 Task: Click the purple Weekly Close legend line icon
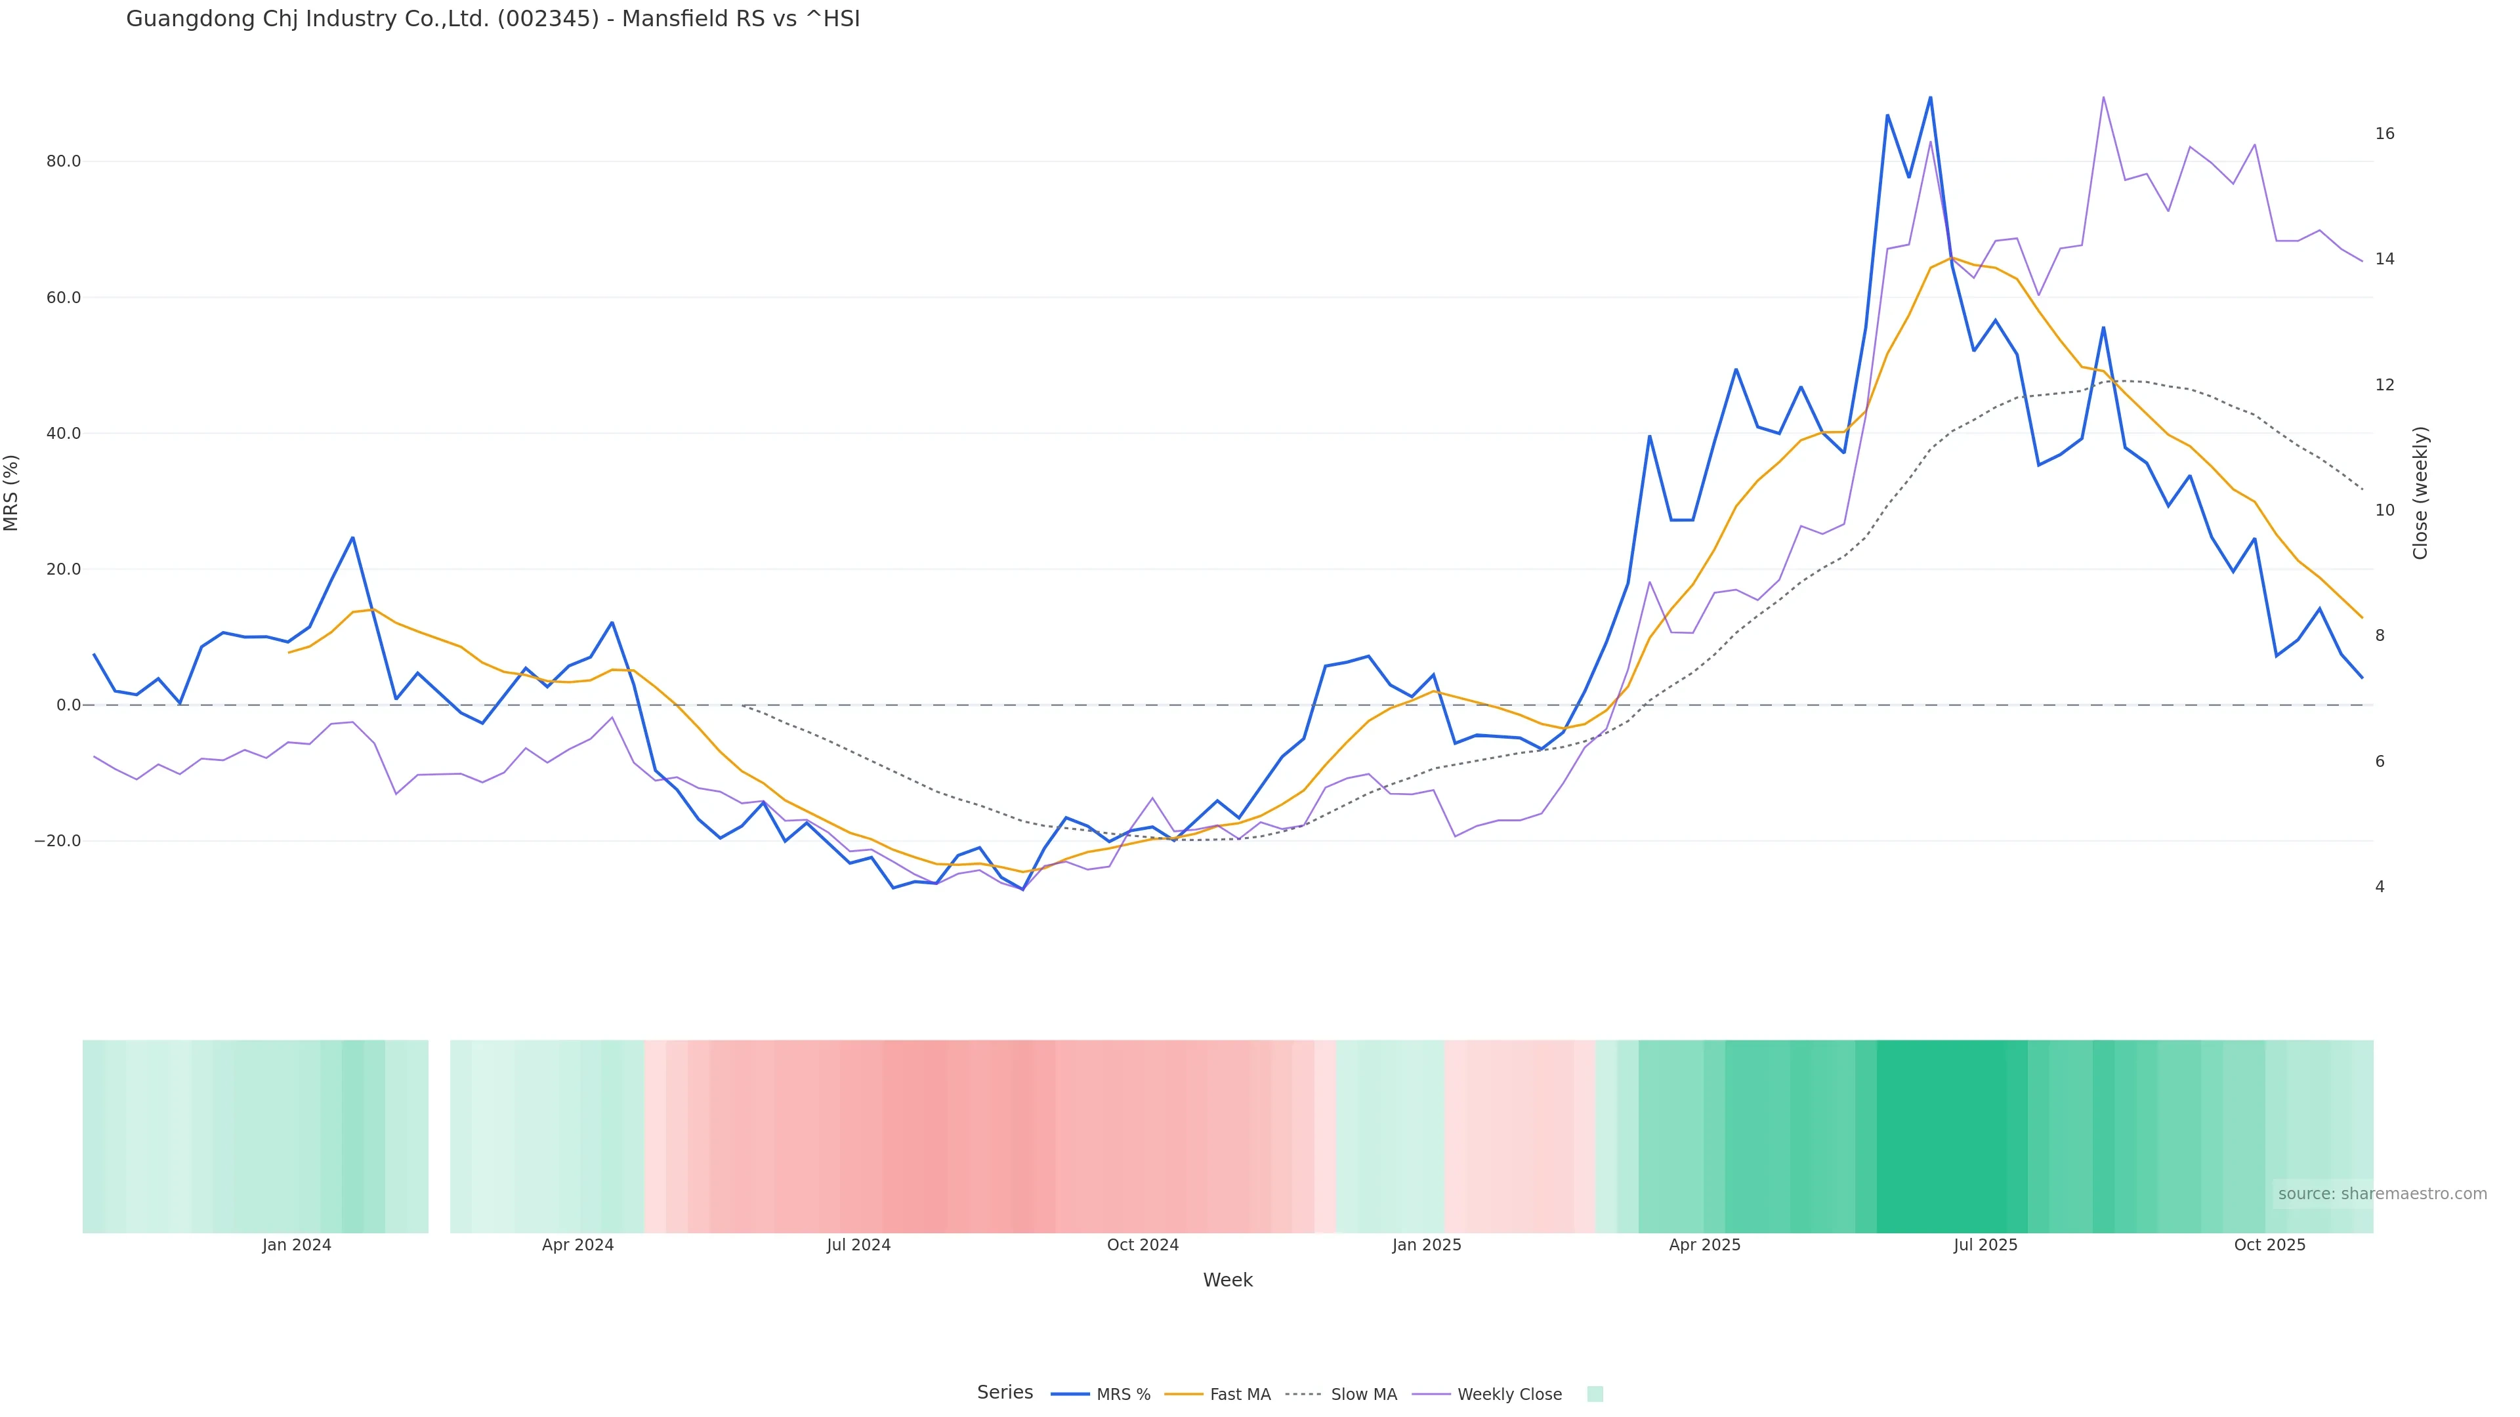point(1431,1395)
